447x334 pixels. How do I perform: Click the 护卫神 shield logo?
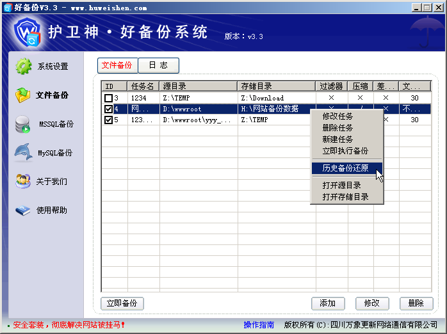28,32
